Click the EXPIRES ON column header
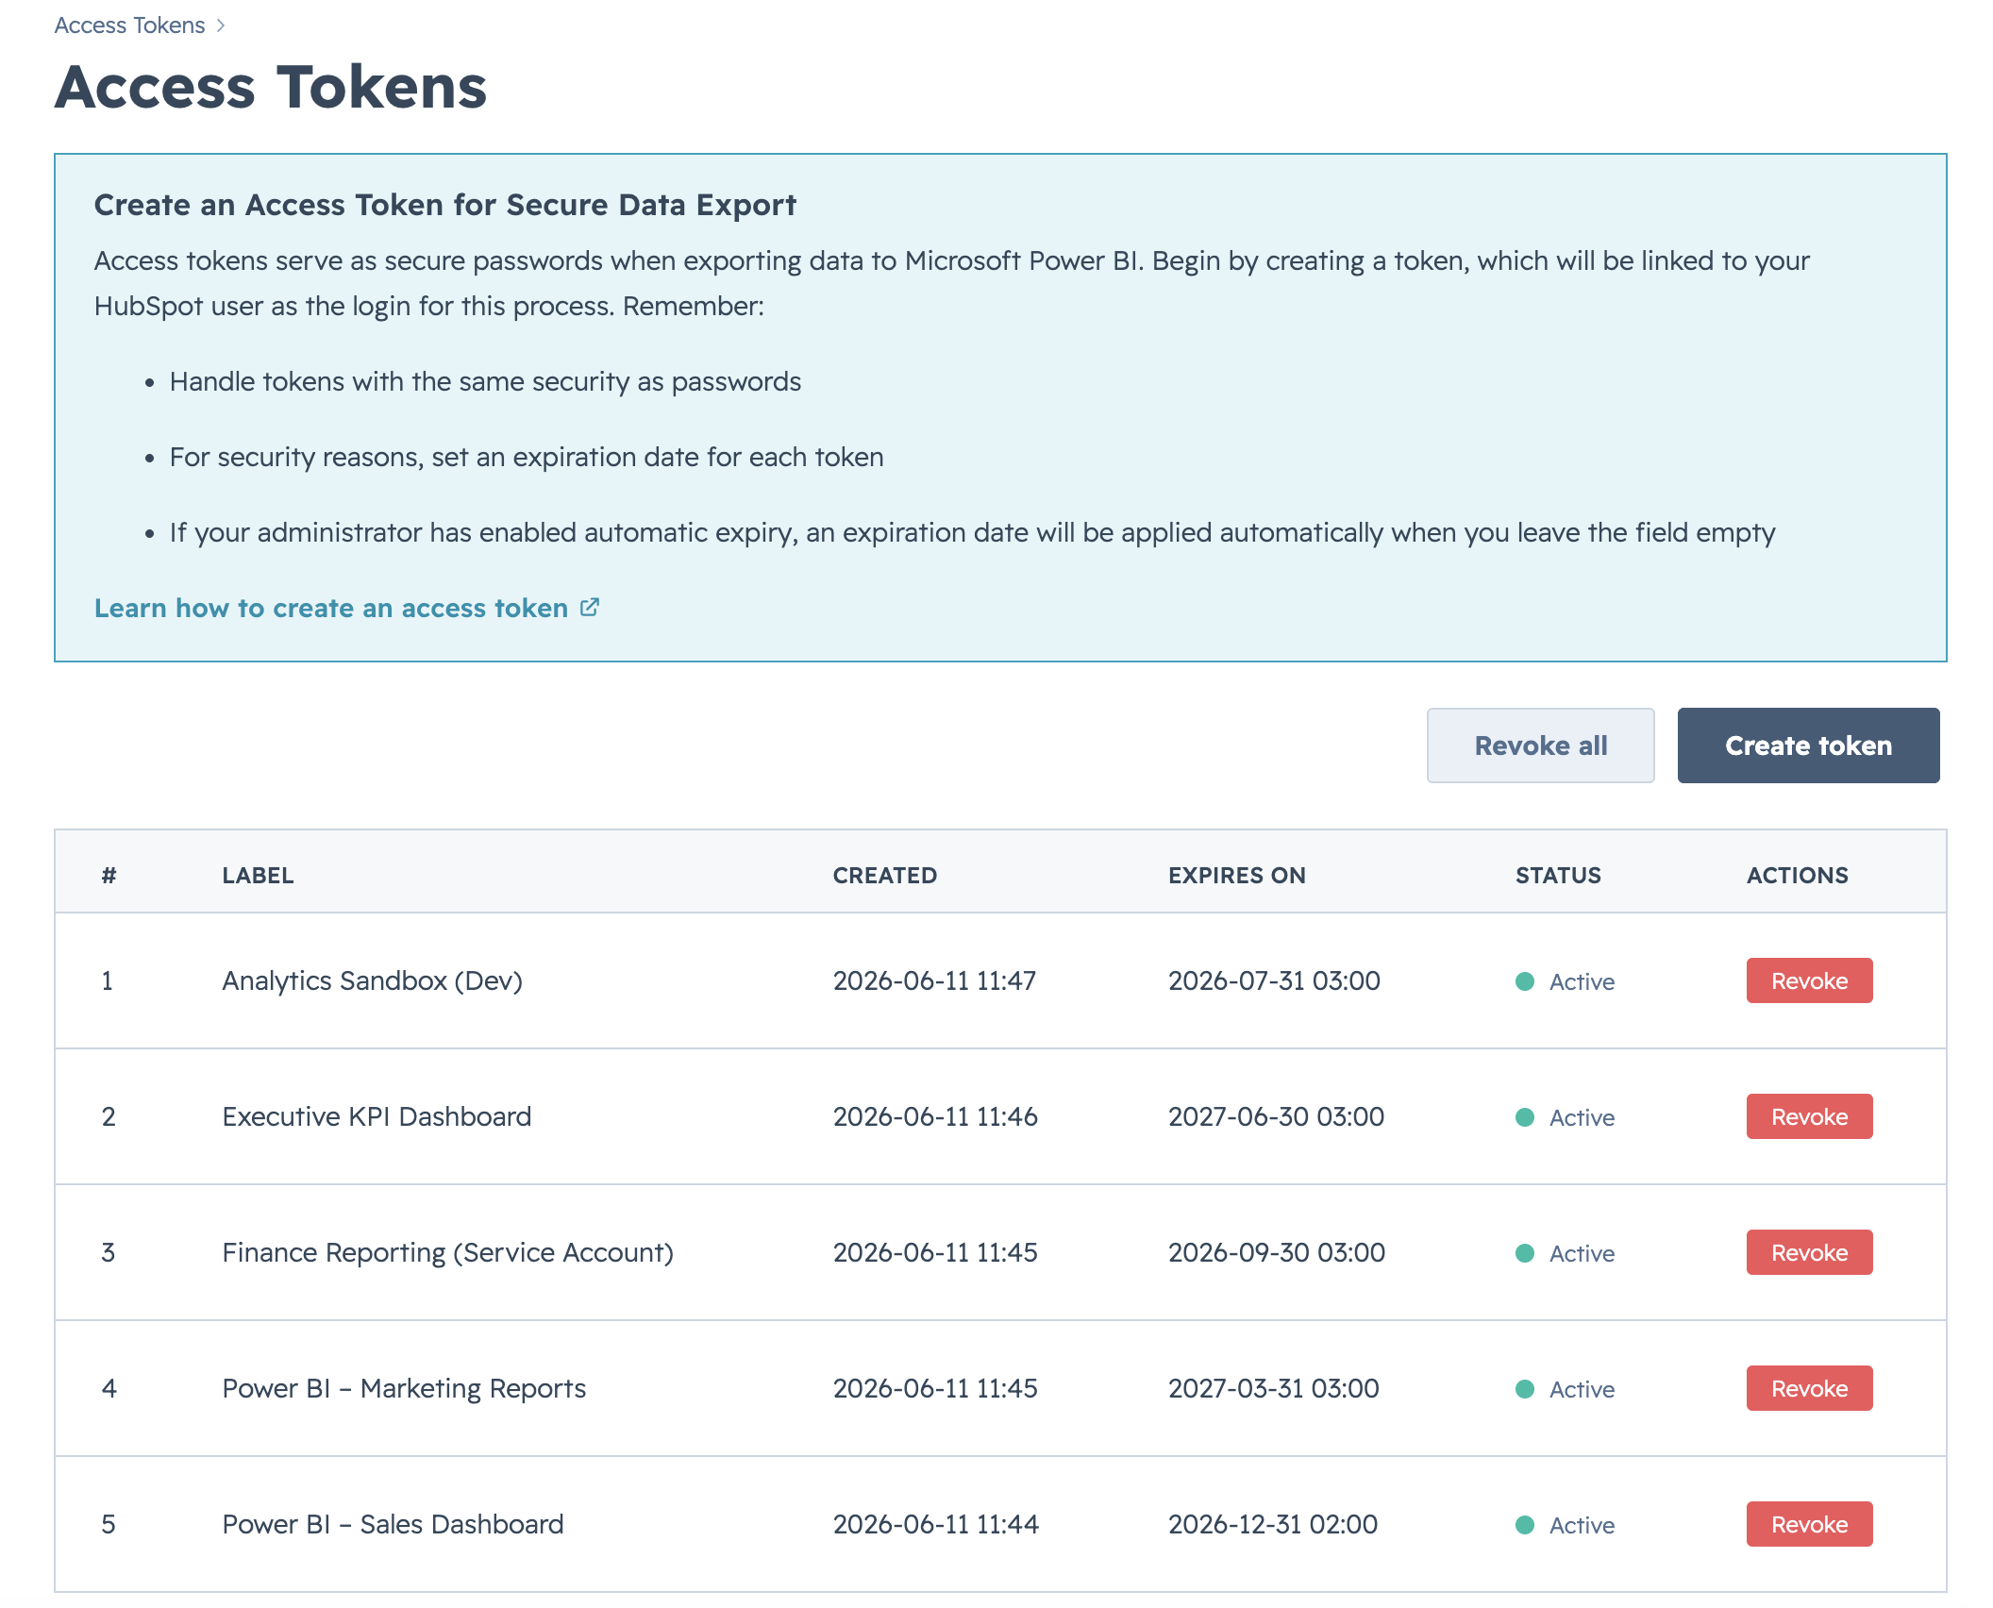 coord(1236,875)
